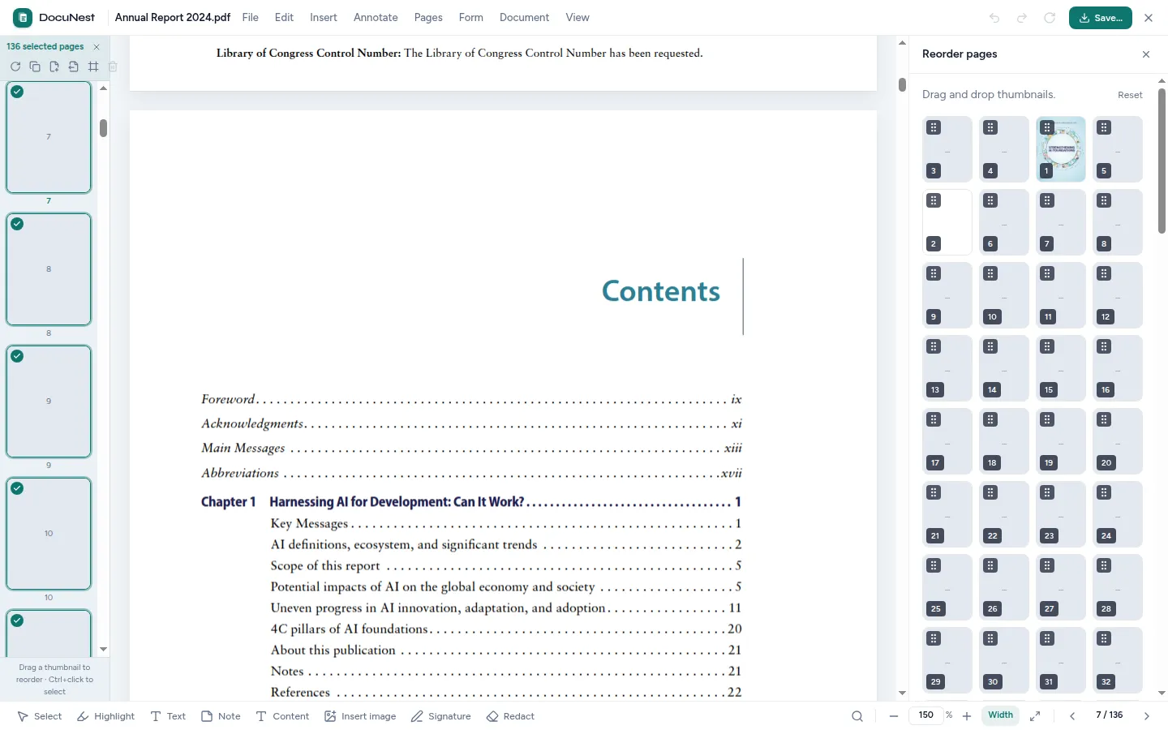This screenshot has height=730, width=1168.
Task: Add a Note annotation
Action: point(221,716)
